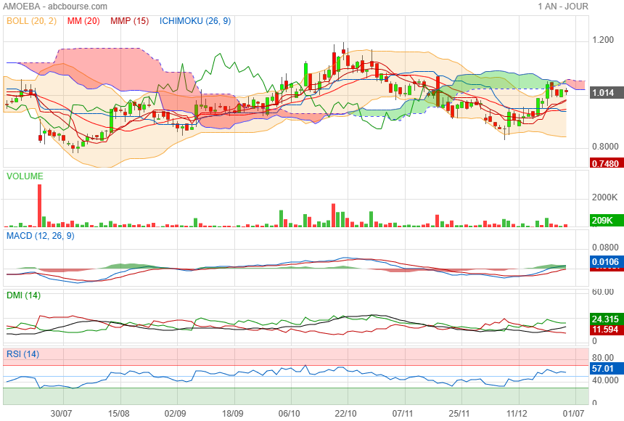
Task: Click the 22/10 date on time axis
Action: click(346, 413)
